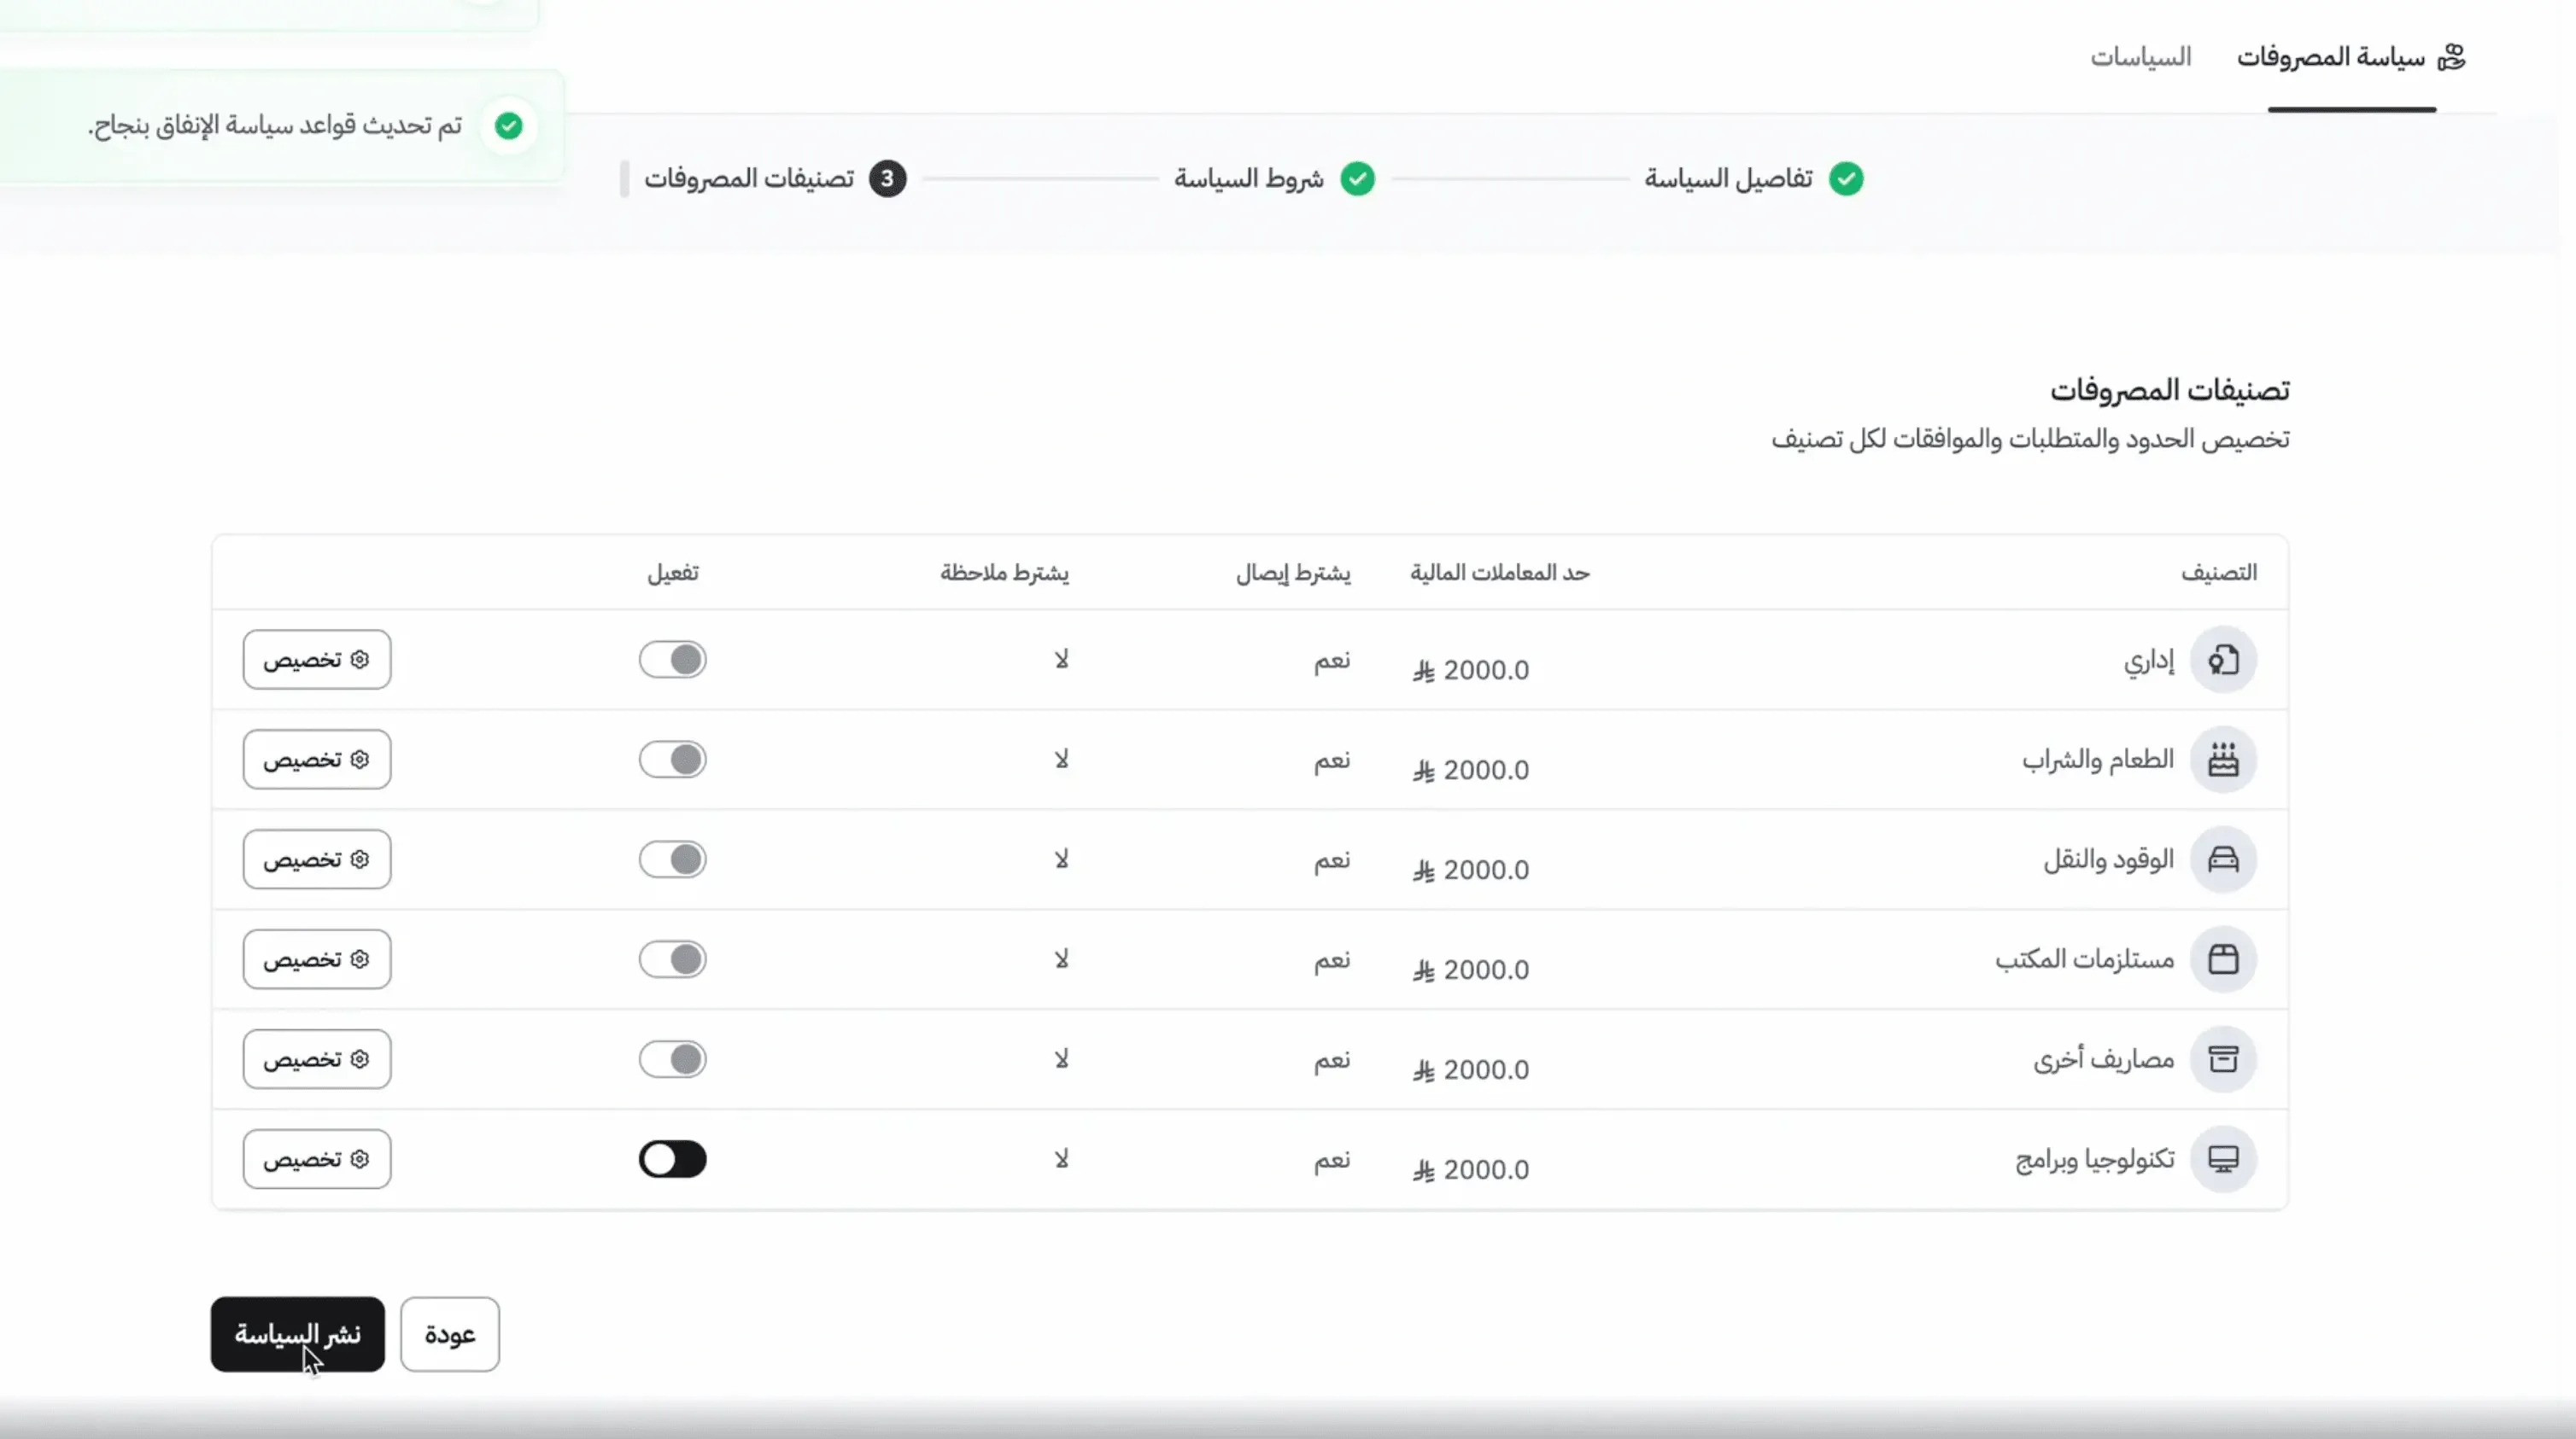Click the green check on شروط السياسة step
The image size is (2576, 1439).
click(x=1359, y=179)
